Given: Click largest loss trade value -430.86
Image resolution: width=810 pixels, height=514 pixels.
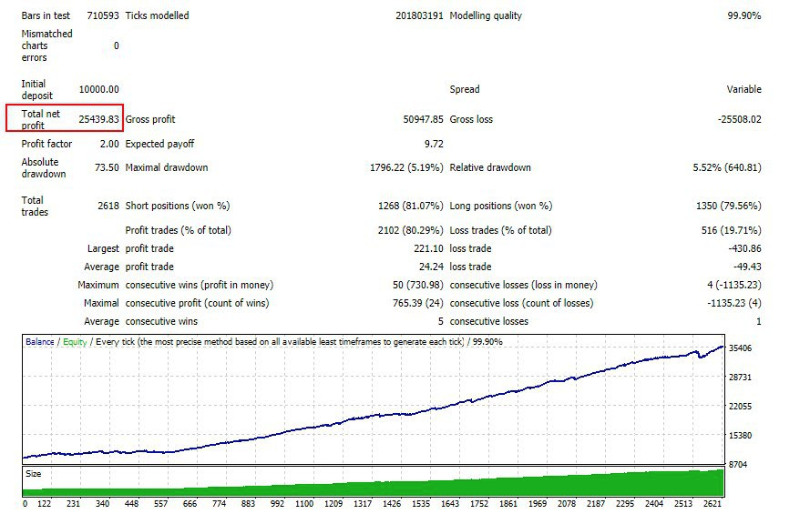Looking at the screenshot, I should (745, 248).
